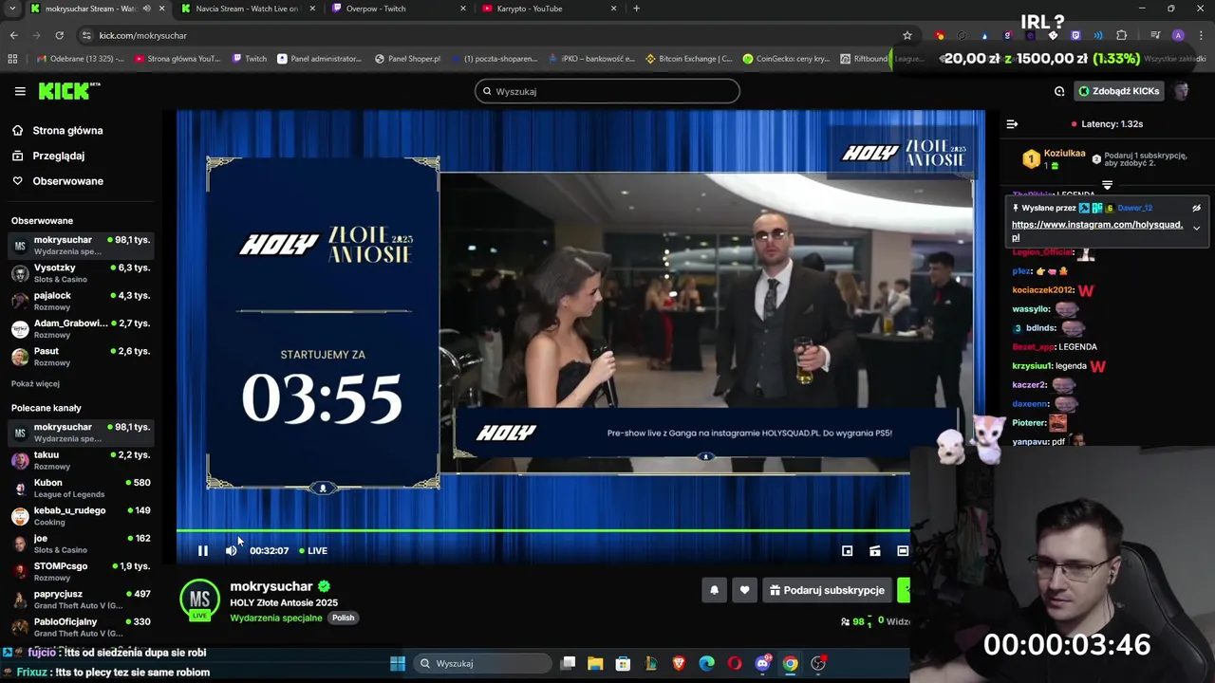The image size is (1215, 683).
Task: Select pajalock in followed channels
Action: tap(81, 301)
